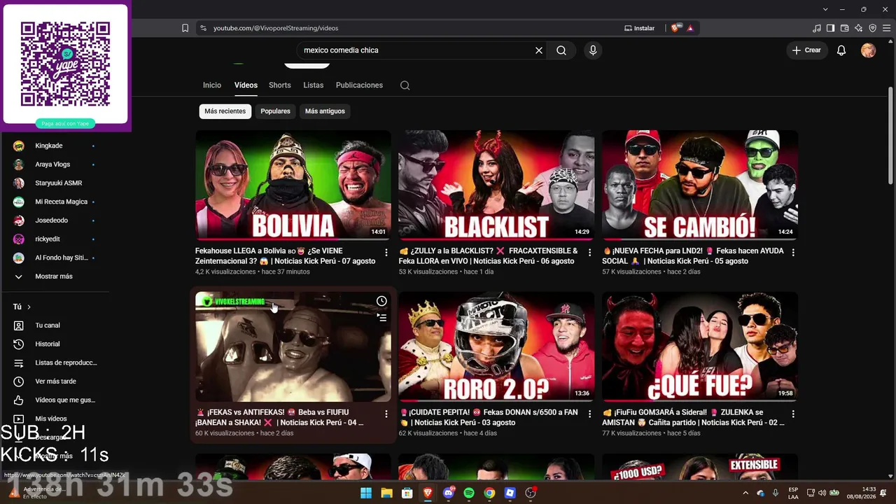Select the 'Populares' filter chip
This screenshot has height=504, width=896.
pyautogui.click(x=275, y=111)
